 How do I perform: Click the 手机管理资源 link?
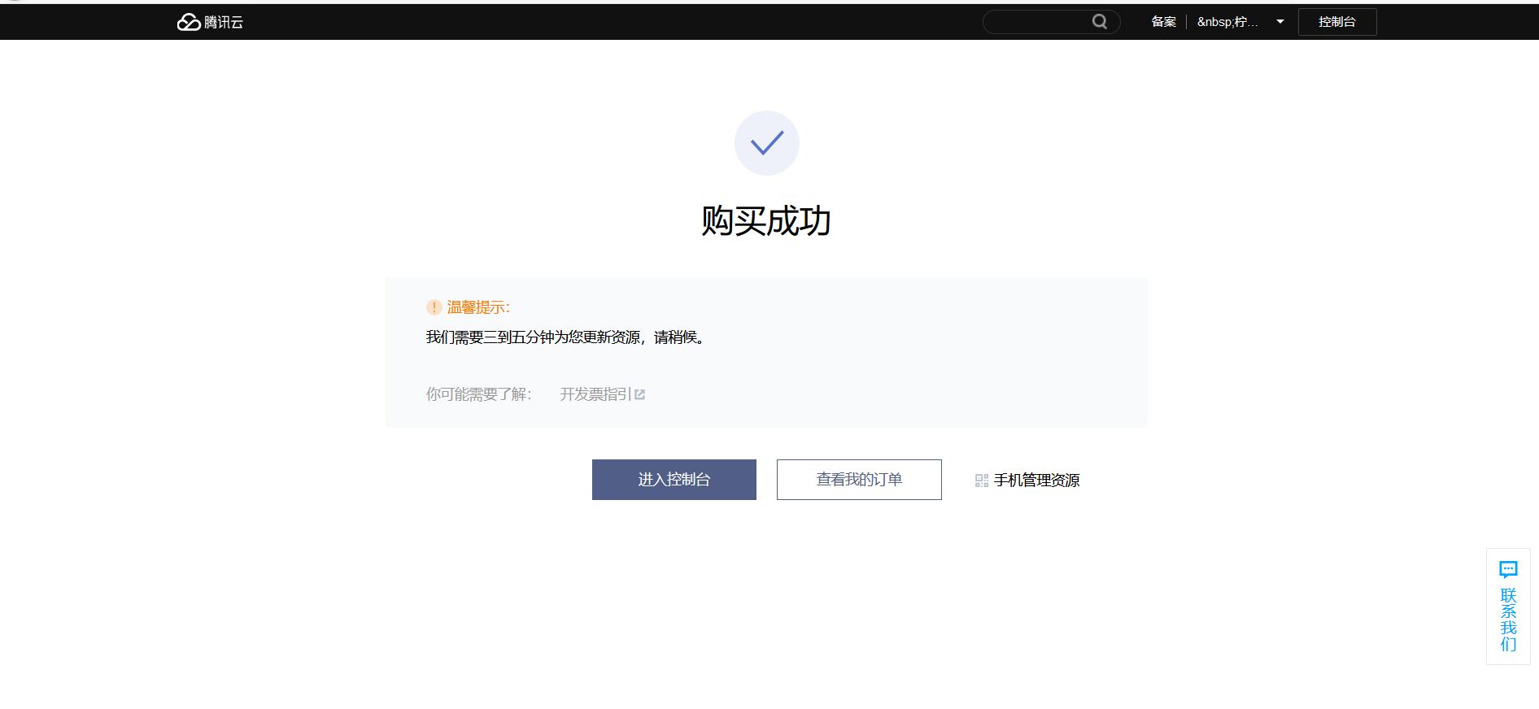pyautogui.click(x=1036, y=481)
